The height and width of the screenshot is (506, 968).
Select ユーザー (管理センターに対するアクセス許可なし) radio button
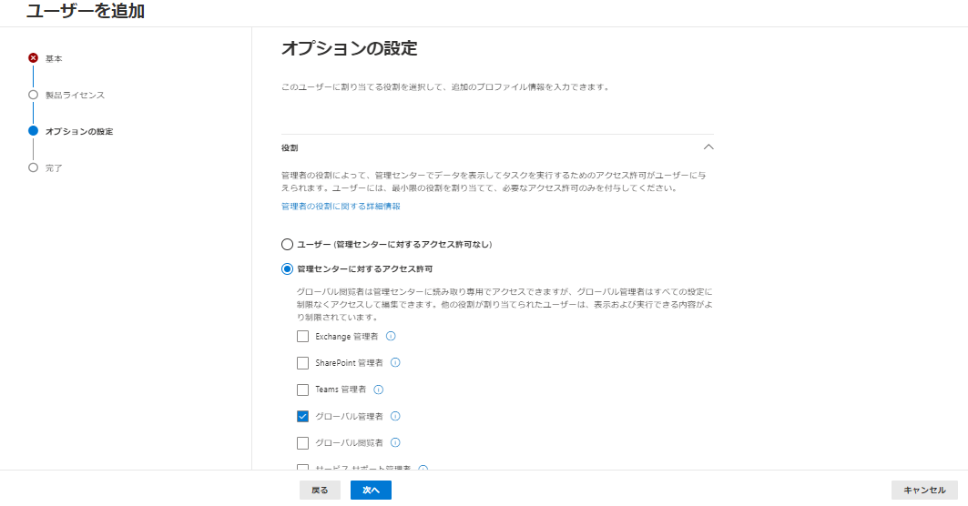pyautogui.click(x=287, y=245)
